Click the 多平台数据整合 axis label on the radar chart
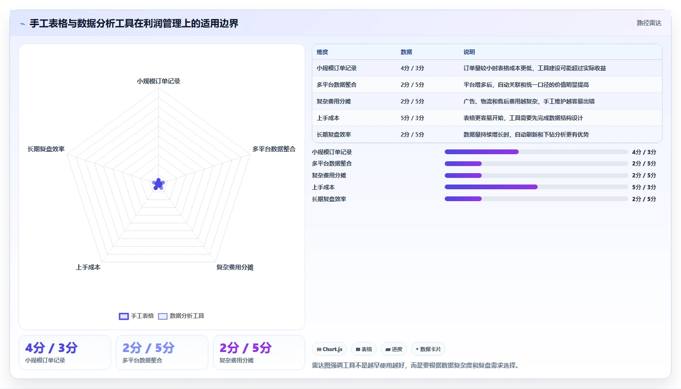This screenshot has width=681, height=389. [x=274, y=149]
